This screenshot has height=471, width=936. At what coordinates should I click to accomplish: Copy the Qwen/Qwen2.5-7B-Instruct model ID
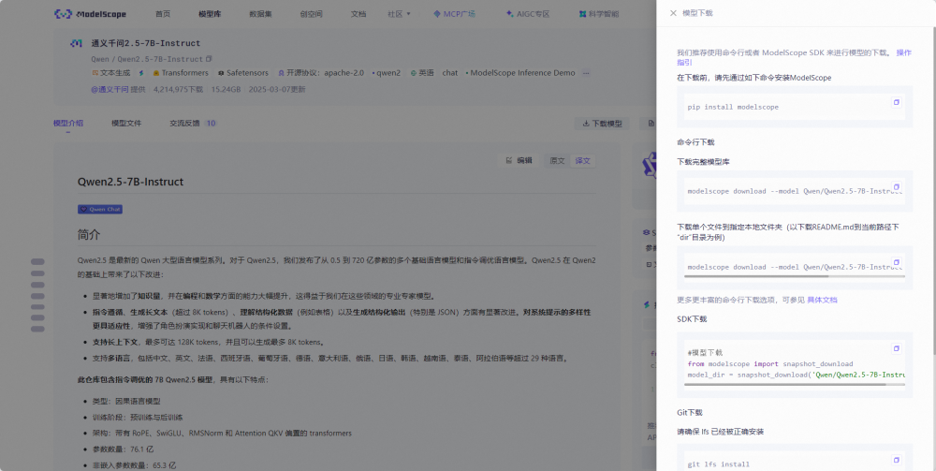209,59
